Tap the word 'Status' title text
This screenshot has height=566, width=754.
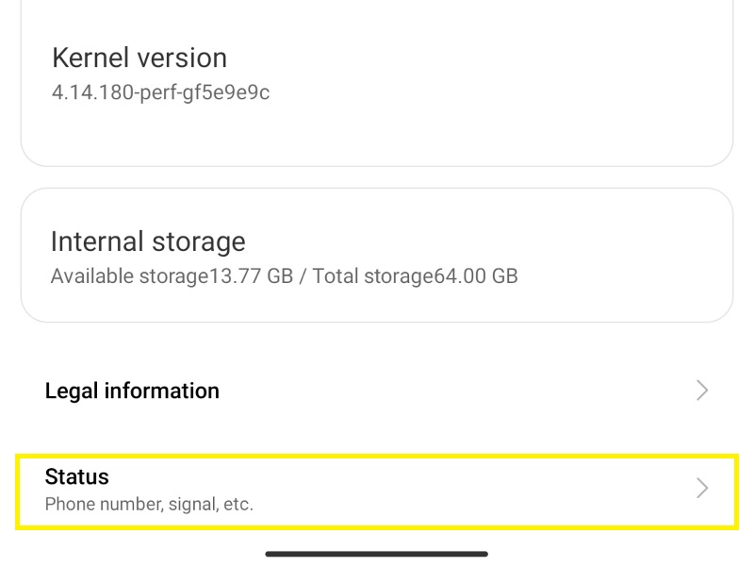click(x=77, y=476)
